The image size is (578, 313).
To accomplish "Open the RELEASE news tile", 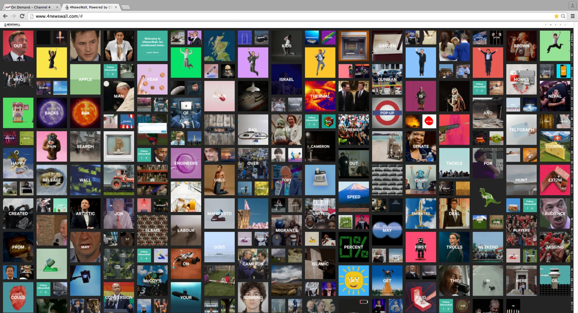I will pyautogui.click(x=51, y=180).
